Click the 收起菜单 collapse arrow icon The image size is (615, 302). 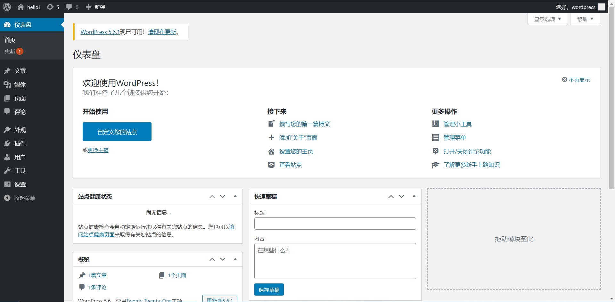7,198
